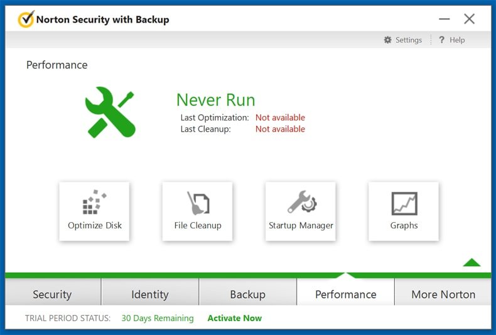The image size is (496, 335).
Task: Minimize the Norton window
Action: (x=444, y=19)
